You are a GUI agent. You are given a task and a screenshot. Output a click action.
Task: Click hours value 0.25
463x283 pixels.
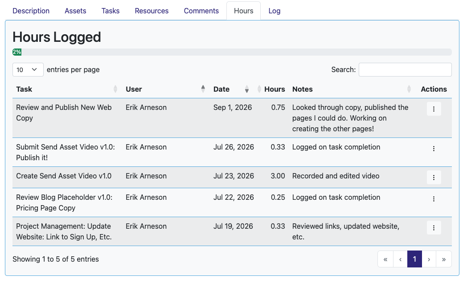click(x=278, y=197)
